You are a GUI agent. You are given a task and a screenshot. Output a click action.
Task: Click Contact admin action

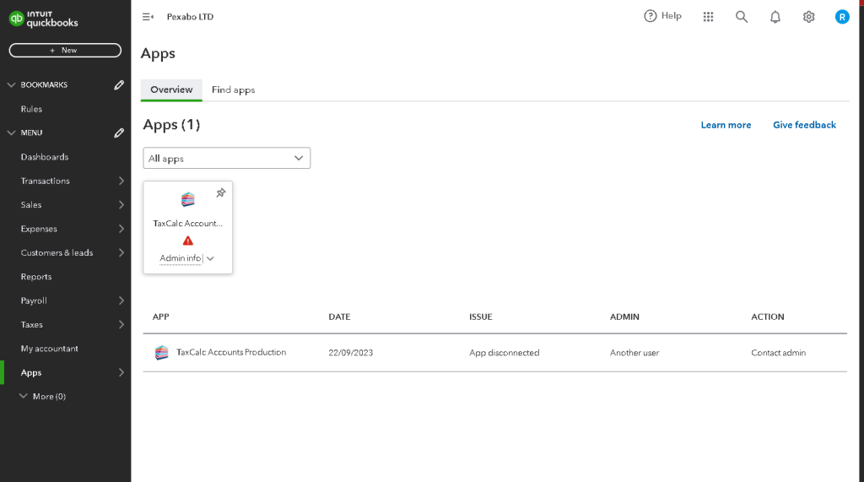778,353
